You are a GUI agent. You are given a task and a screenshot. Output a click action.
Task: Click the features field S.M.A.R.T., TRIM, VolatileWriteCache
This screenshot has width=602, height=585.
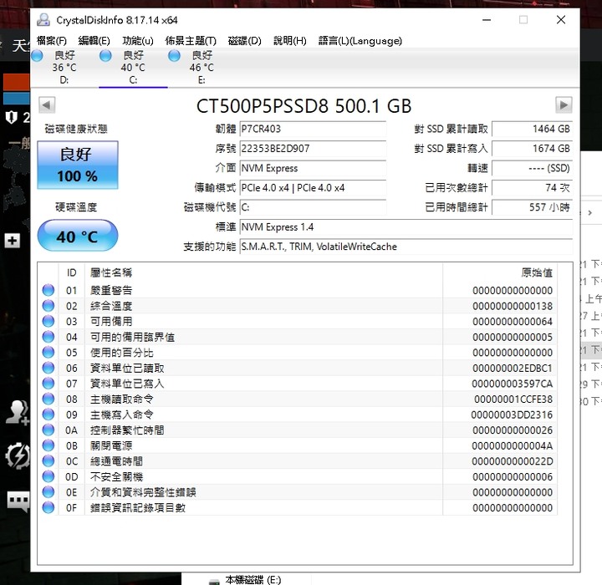[x=406, y=247]
